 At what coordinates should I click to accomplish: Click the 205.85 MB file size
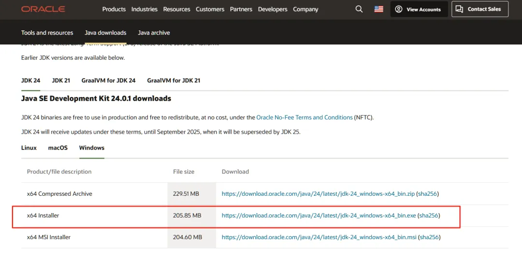[x=187, y=216]
